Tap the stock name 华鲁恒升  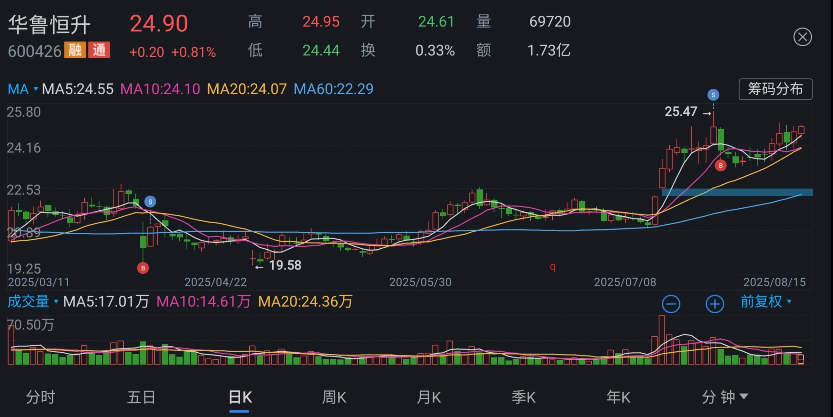coord(49,24)
